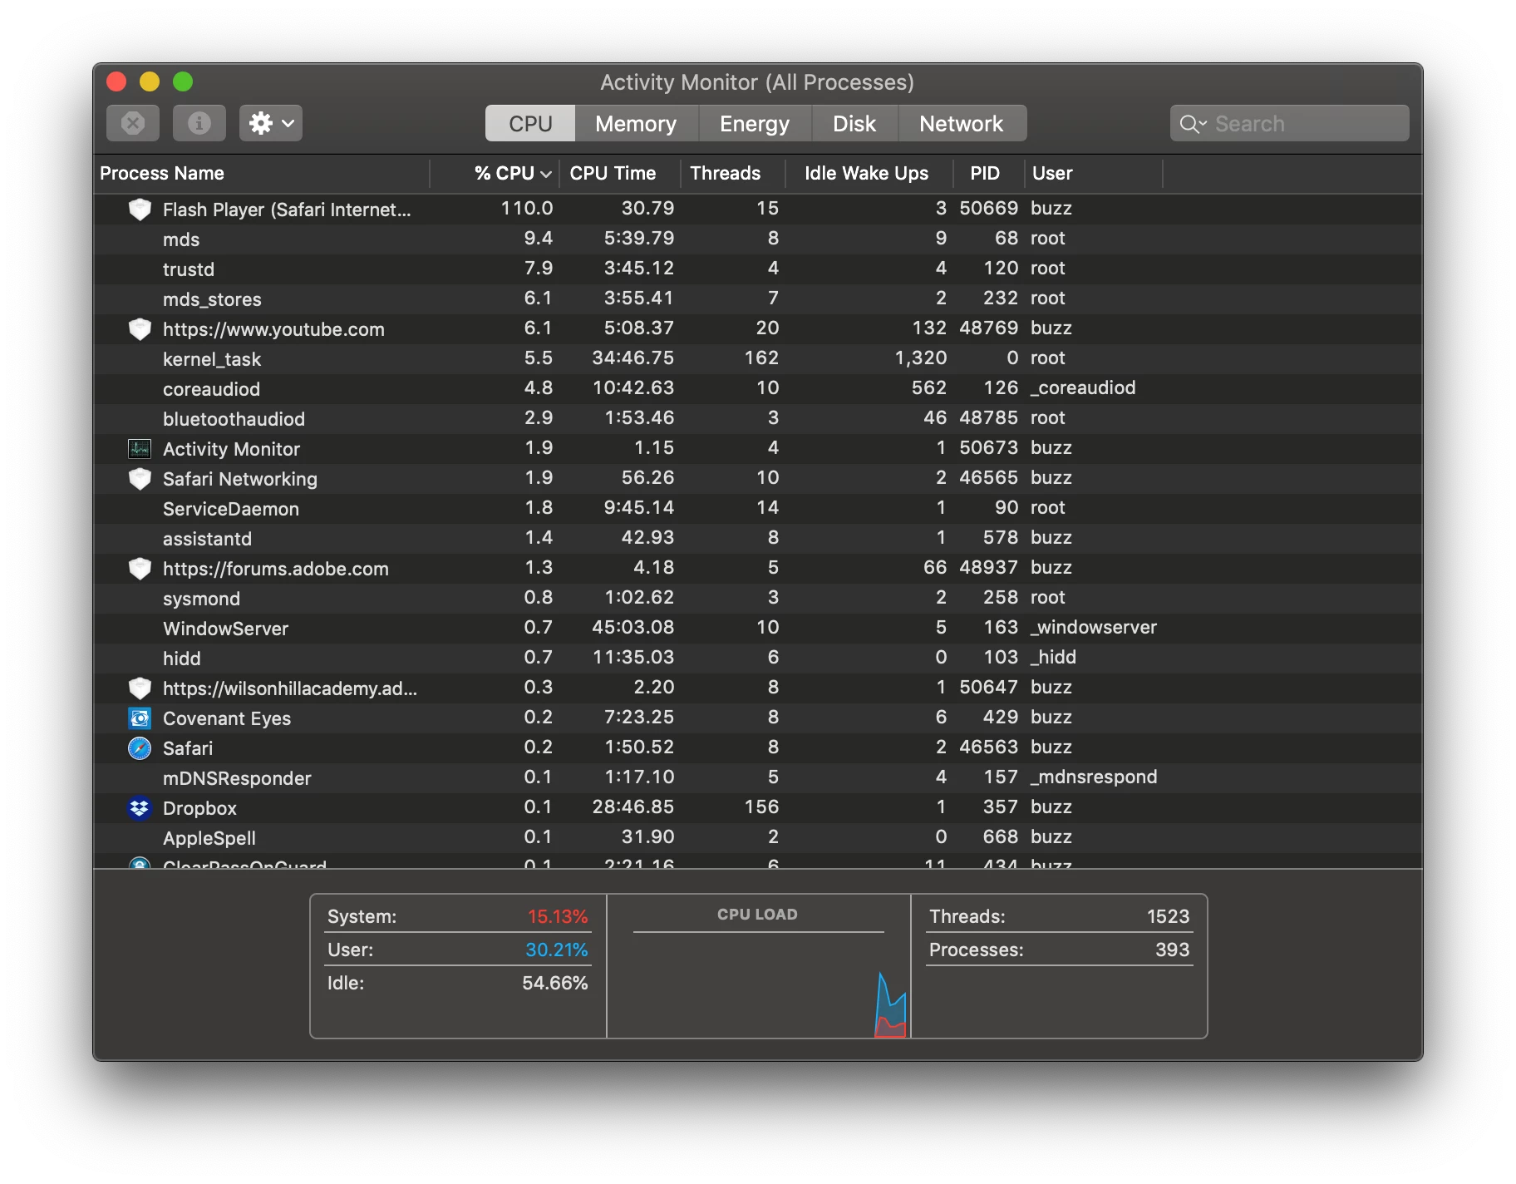The height and width of the screenshot is (1184, 1516).
Task: Switch to the Memory tab
Action: pos(636,123)
